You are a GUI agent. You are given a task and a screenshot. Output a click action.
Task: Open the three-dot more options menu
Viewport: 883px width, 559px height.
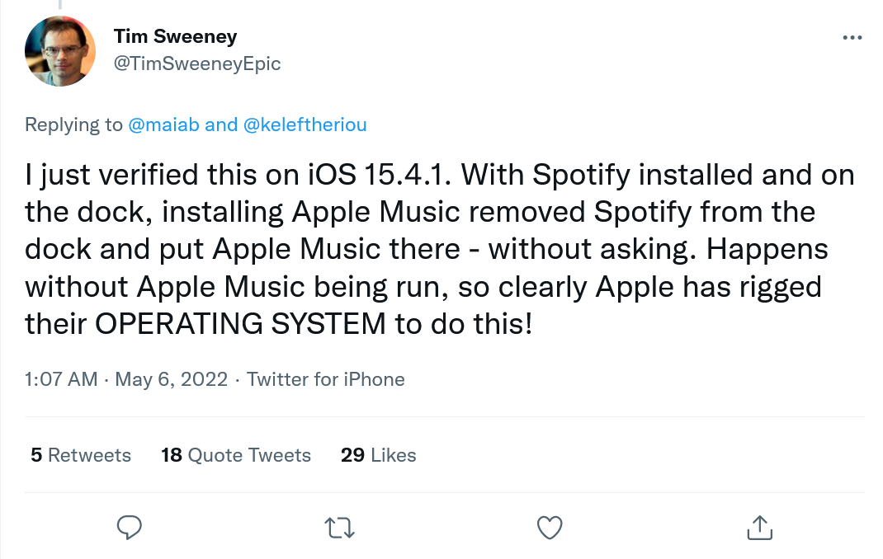[852, 38]
